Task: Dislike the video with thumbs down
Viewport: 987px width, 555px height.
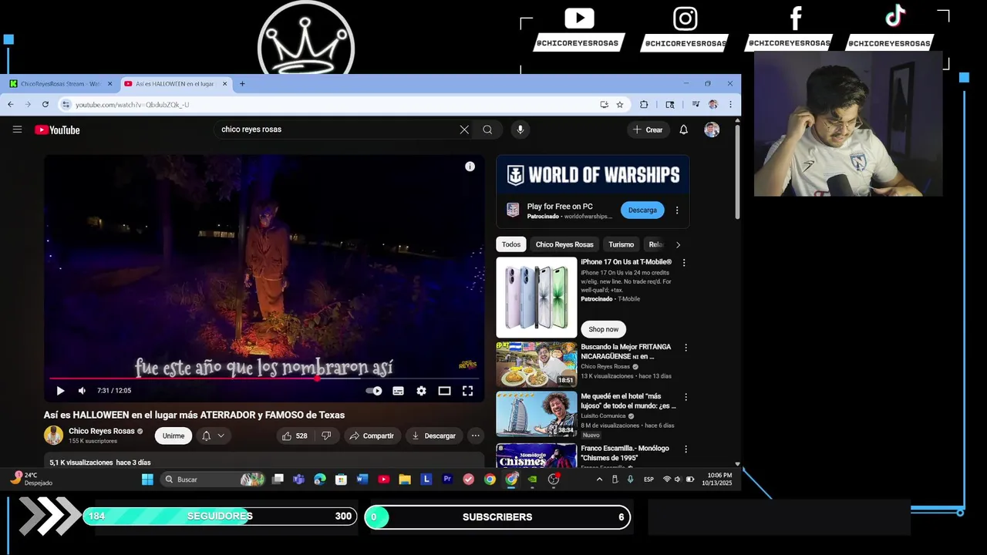Action: (326, 436)
